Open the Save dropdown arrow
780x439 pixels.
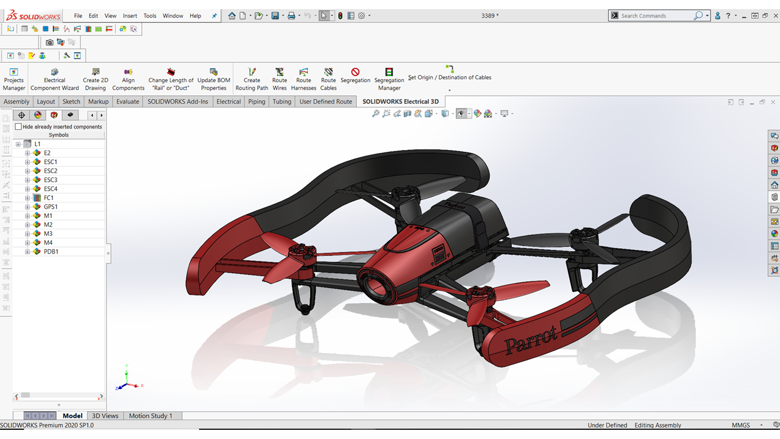(x=282, y=16)
